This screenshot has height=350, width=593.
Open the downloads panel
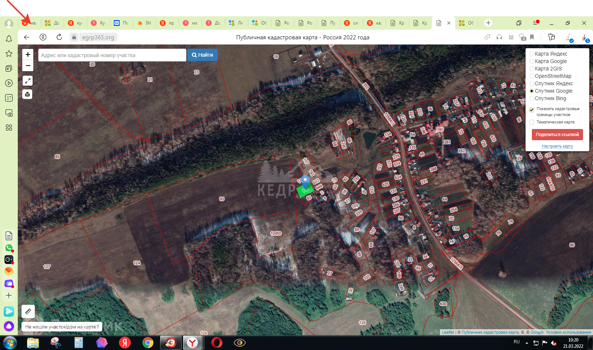click(584, 37)
